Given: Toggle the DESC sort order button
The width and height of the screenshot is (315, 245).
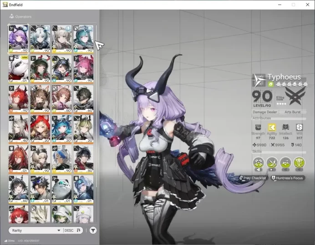Looking at the screenshot, I should pyautogui.click(x=72, y=230).
